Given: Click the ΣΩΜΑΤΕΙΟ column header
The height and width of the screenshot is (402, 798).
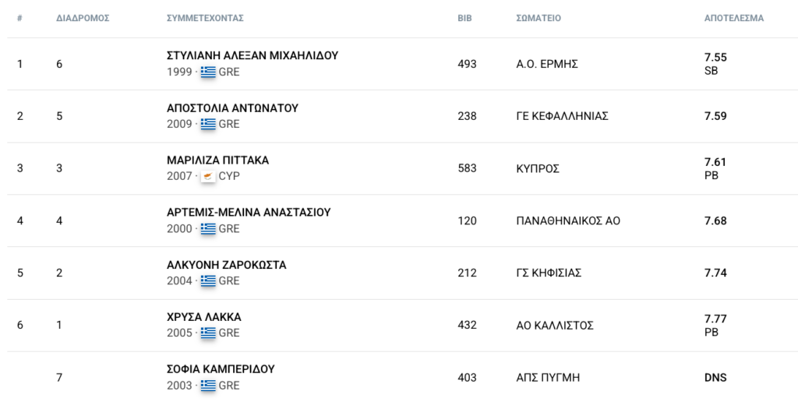Looking at the screenshot, I should point(538,19).
